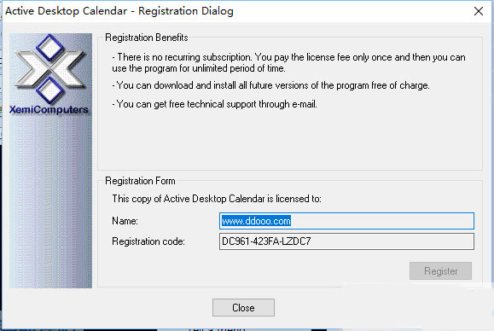494x331 pixels.
Task: Click the 'Registration code:' label
Action: pos(148,241)
